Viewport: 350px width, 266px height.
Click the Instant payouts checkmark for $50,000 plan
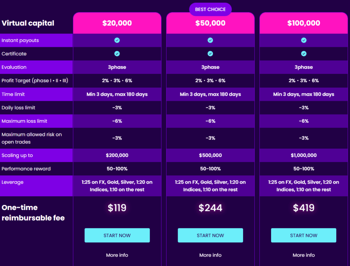pos(210,40)
